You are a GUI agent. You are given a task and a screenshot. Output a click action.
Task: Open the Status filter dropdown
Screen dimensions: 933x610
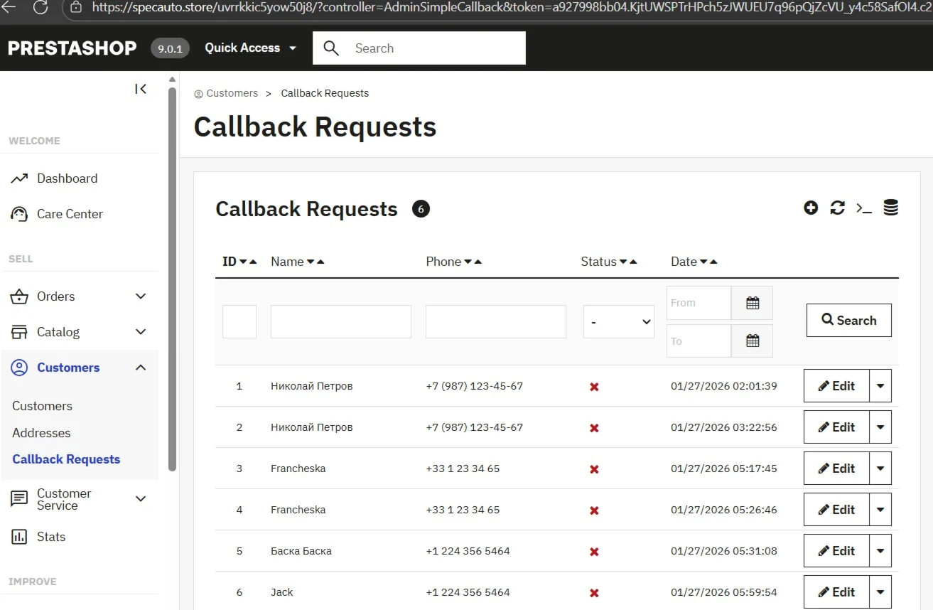(618, 321)
